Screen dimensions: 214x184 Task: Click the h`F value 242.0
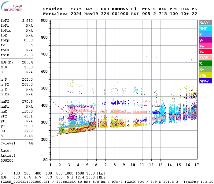click(28, 79)
